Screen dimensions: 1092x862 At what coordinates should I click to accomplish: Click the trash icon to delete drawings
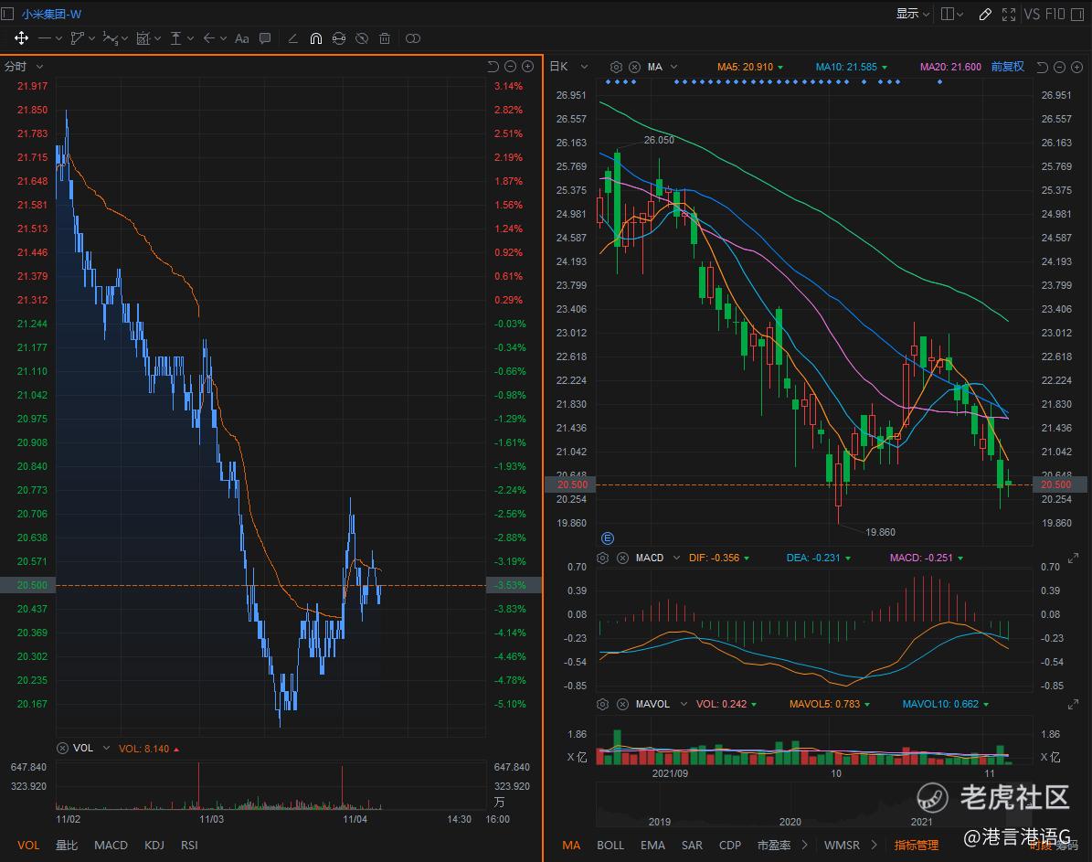[385, 38]
